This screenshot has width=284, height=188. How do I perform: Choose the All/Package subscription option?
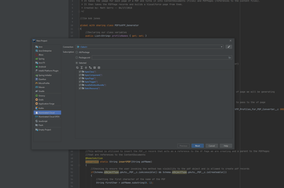click(x=76, y=52)
